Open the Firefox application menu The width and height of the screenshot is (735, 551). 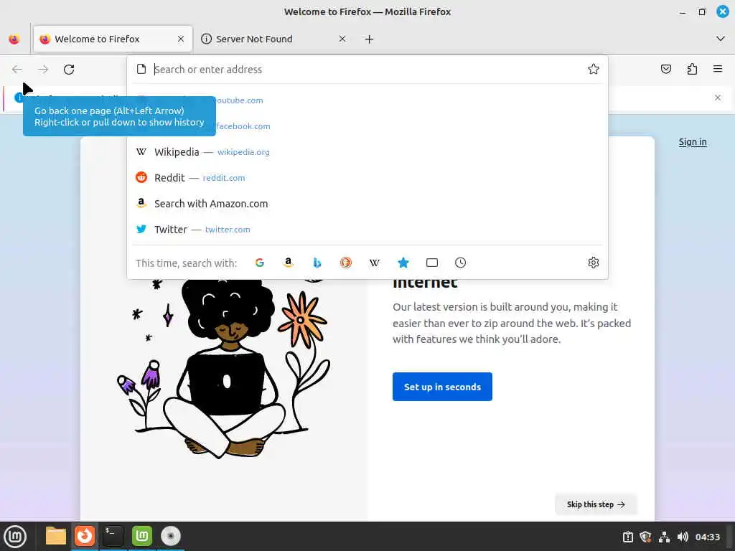click(718, 70)
